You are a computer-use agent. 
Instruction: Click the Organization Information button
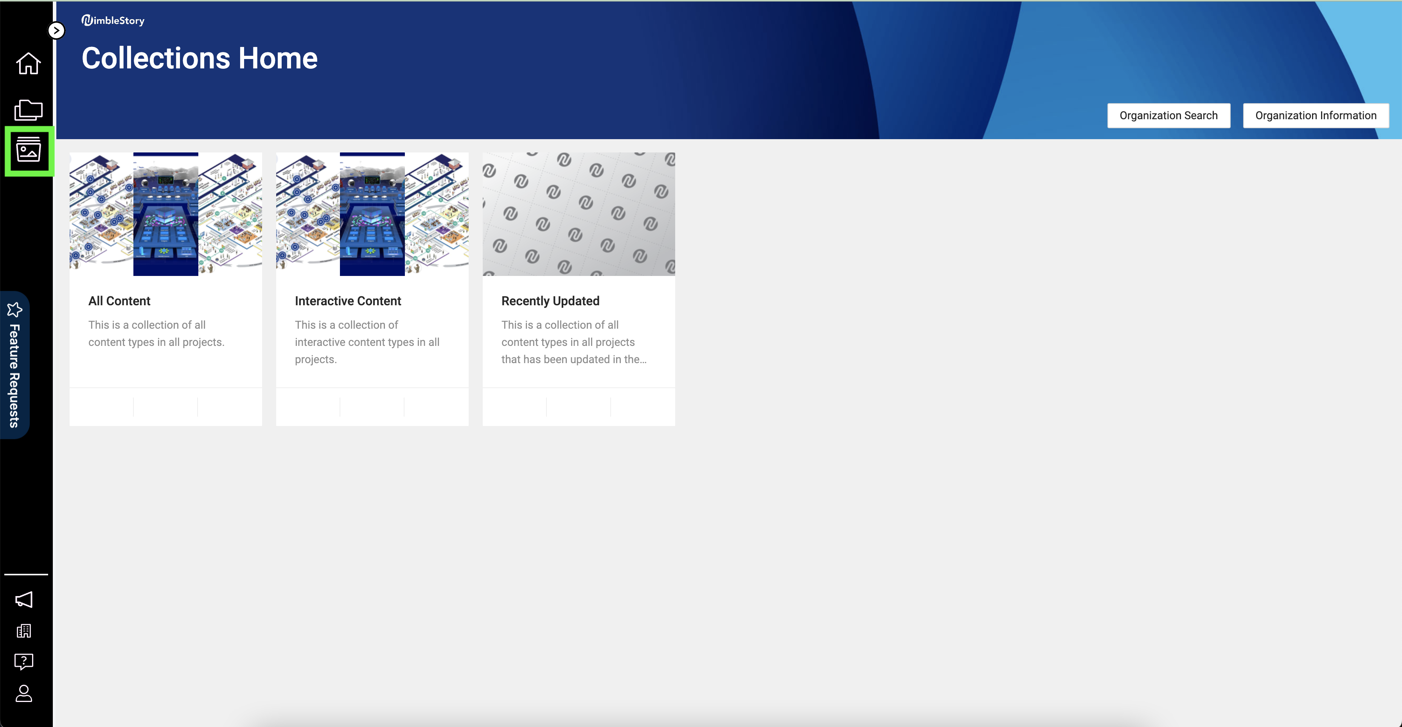[1315, 115]
